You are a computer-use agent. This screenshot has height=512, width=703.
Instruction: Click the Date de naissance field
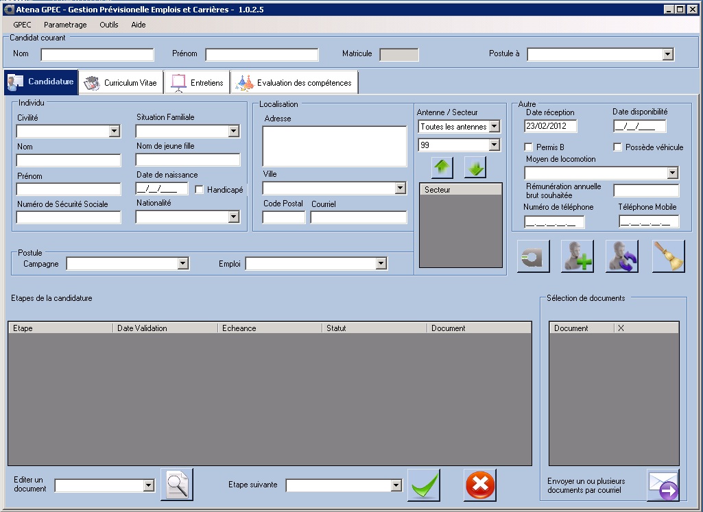coord(162,188)
